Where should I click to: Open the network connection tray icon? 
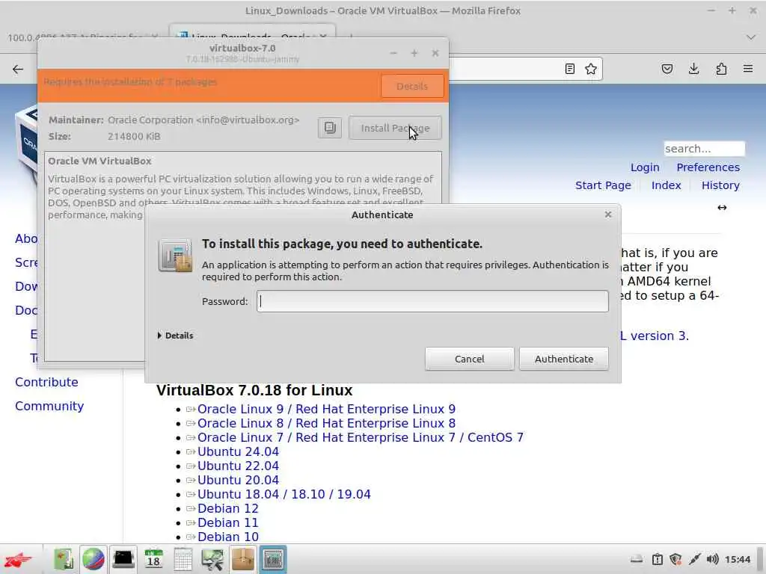(694, 559)
